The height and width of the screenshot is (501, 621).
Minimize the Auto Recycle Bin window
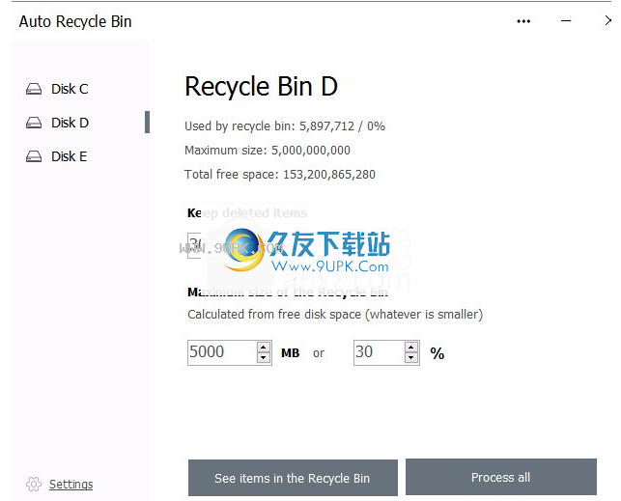point(566,21)
